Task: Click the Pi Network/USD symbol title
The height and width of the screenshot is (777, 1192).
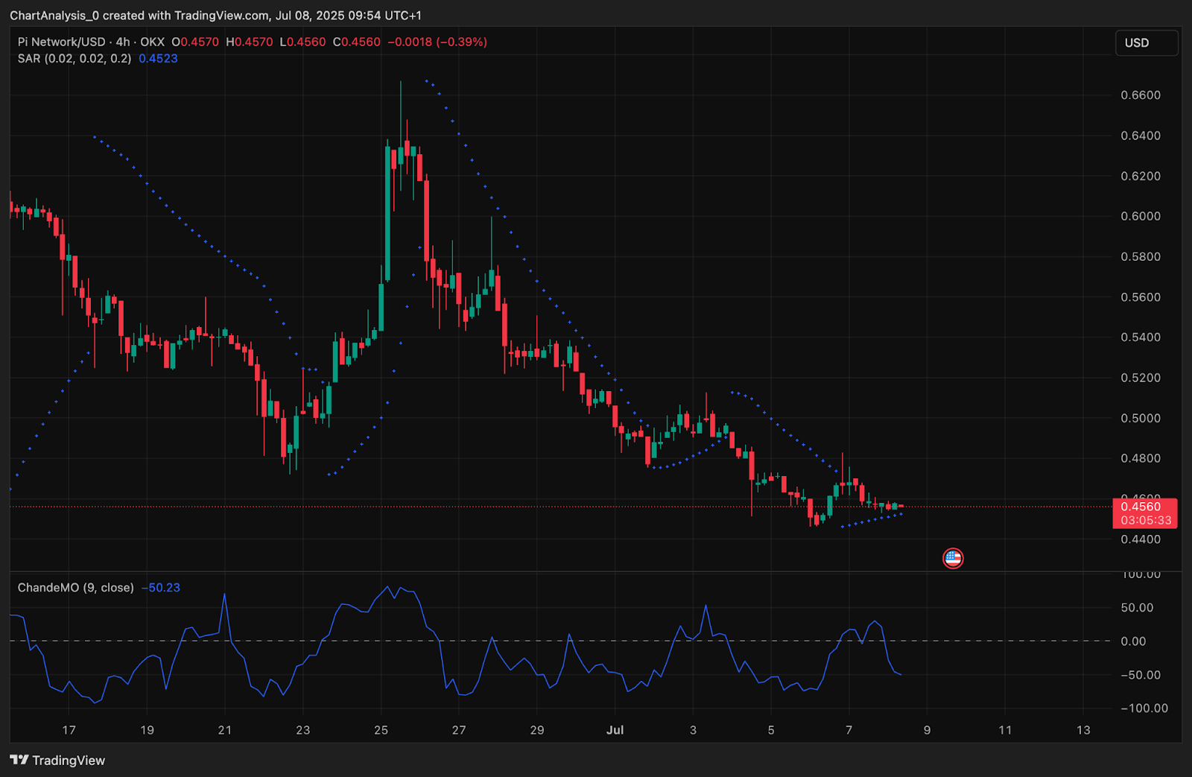Action: [x=62, y=42]
